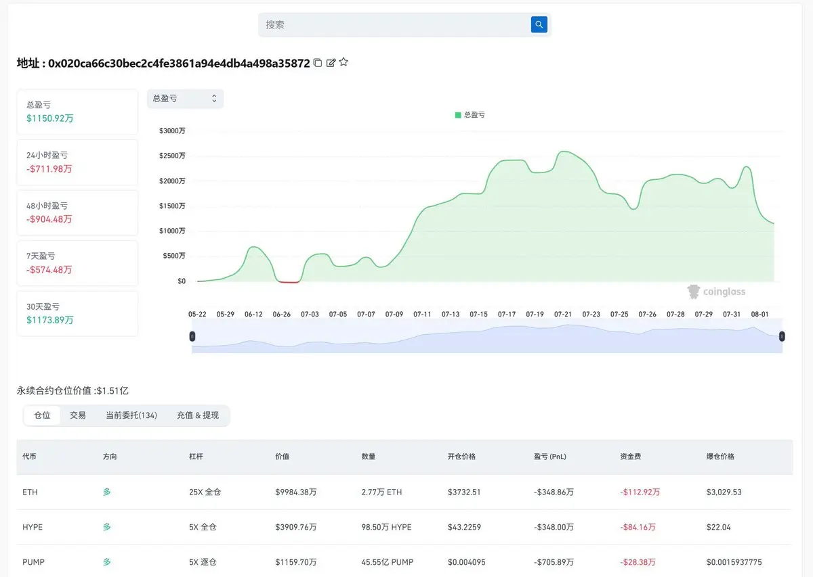Click the $9984.38万 value cell

click(296, 492)
